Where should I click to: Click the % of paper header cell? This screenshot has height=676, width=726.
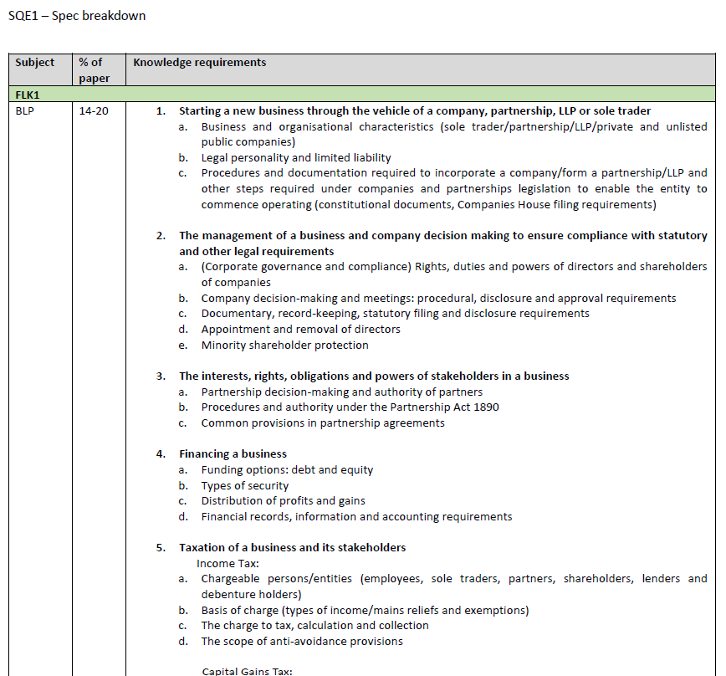[x=99, y=70]
